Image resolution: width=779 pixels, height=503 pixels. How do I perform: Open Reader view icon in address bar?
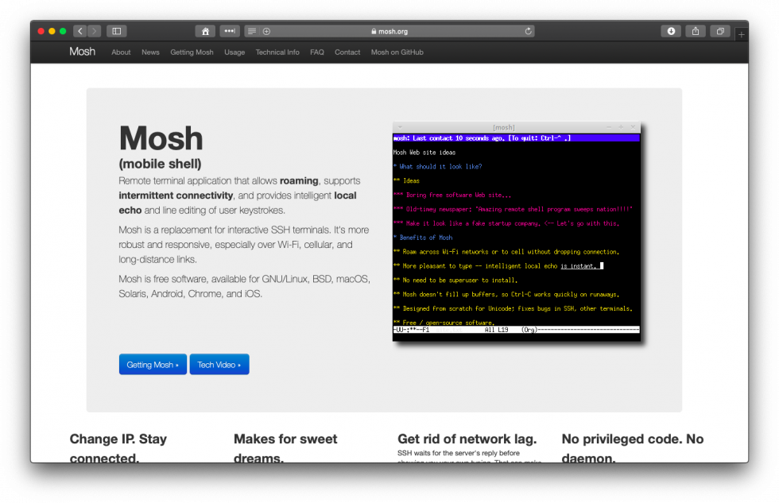[x=252, y=31]
